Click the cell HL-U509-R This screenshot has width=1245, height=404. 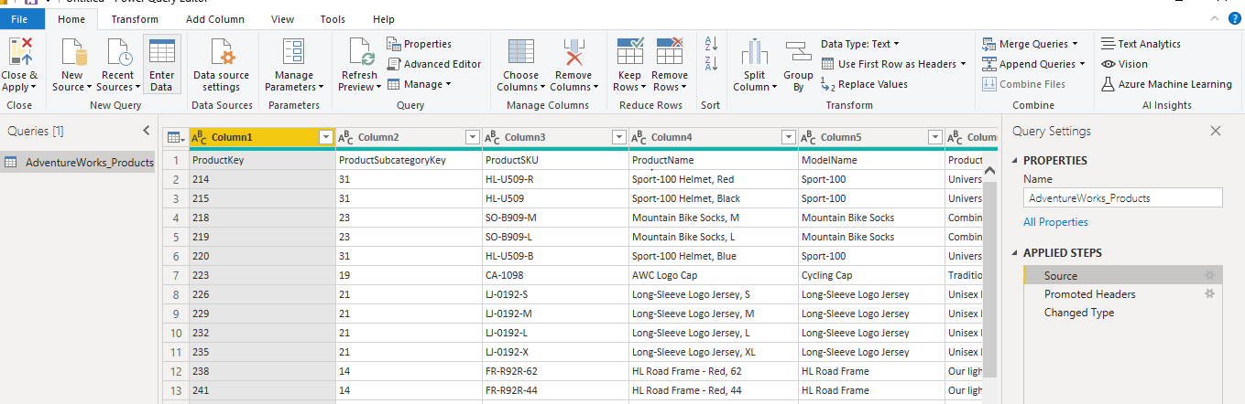point(555,179)
